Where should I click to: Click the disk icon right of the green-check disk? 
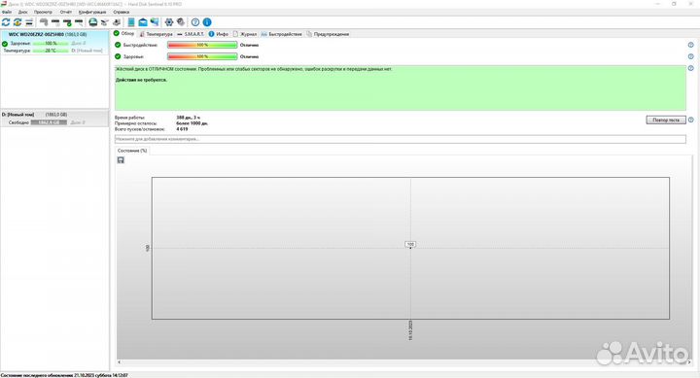[79, 22]
